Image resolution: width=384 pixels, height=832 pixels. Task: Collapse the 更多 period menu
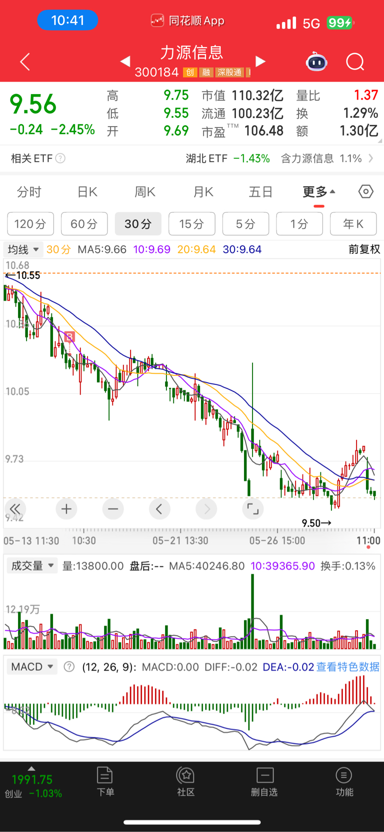[319, 192]
